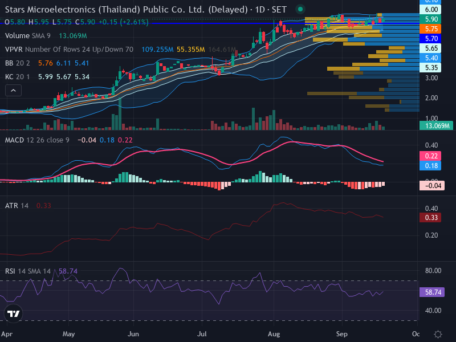
Task: Click the TradingView logo icon
Action: 13,313
